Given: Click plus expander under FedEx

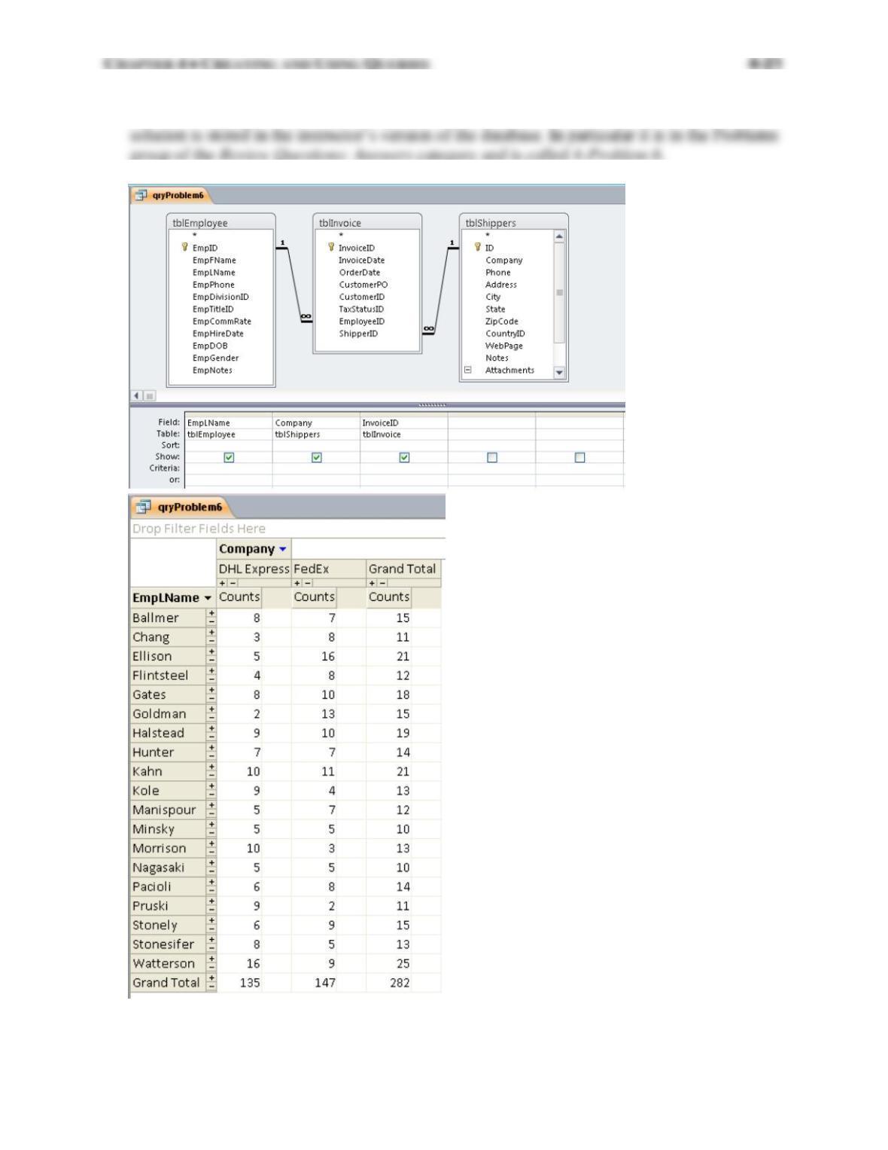Looking at the screenshot, I should [x=298, y=583].
